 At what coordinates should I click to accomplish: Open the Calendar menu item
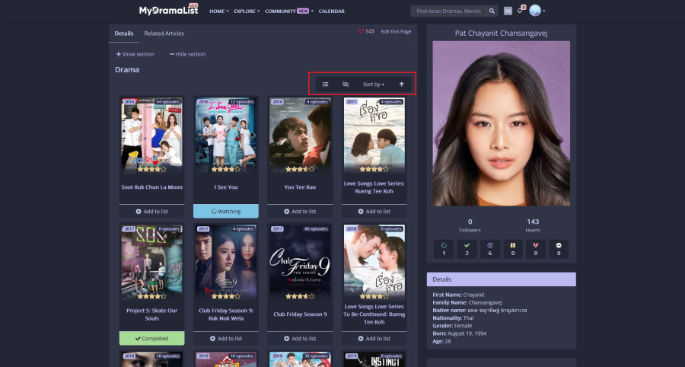pos(331,11)
